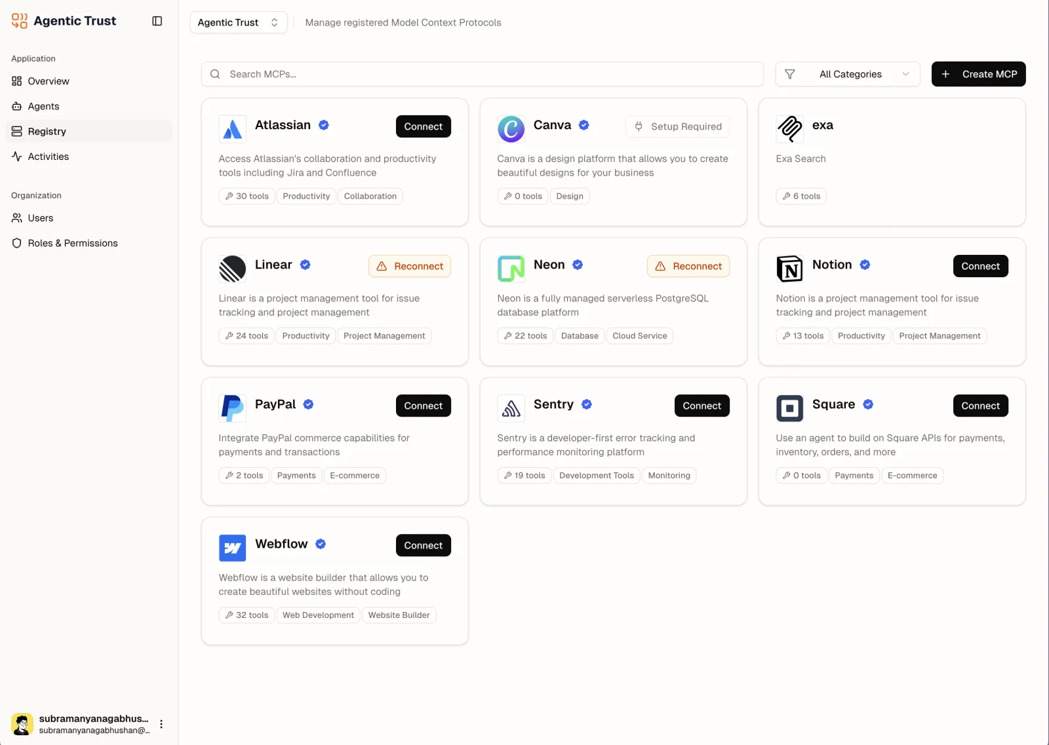Click the Canva logo icon
Viewport: 1049px width, 745px height.
[x=511, y=129]
